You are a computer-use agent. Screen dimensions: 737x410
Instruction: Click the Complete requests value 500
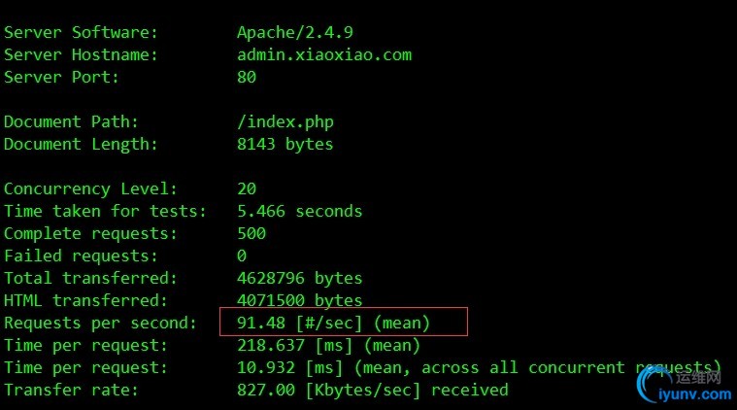[251, 233]
